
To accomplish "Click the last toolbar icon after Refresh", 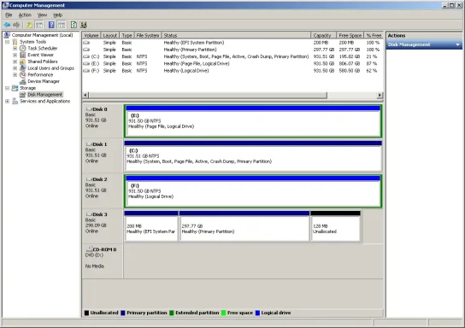I will pos(84,25).
